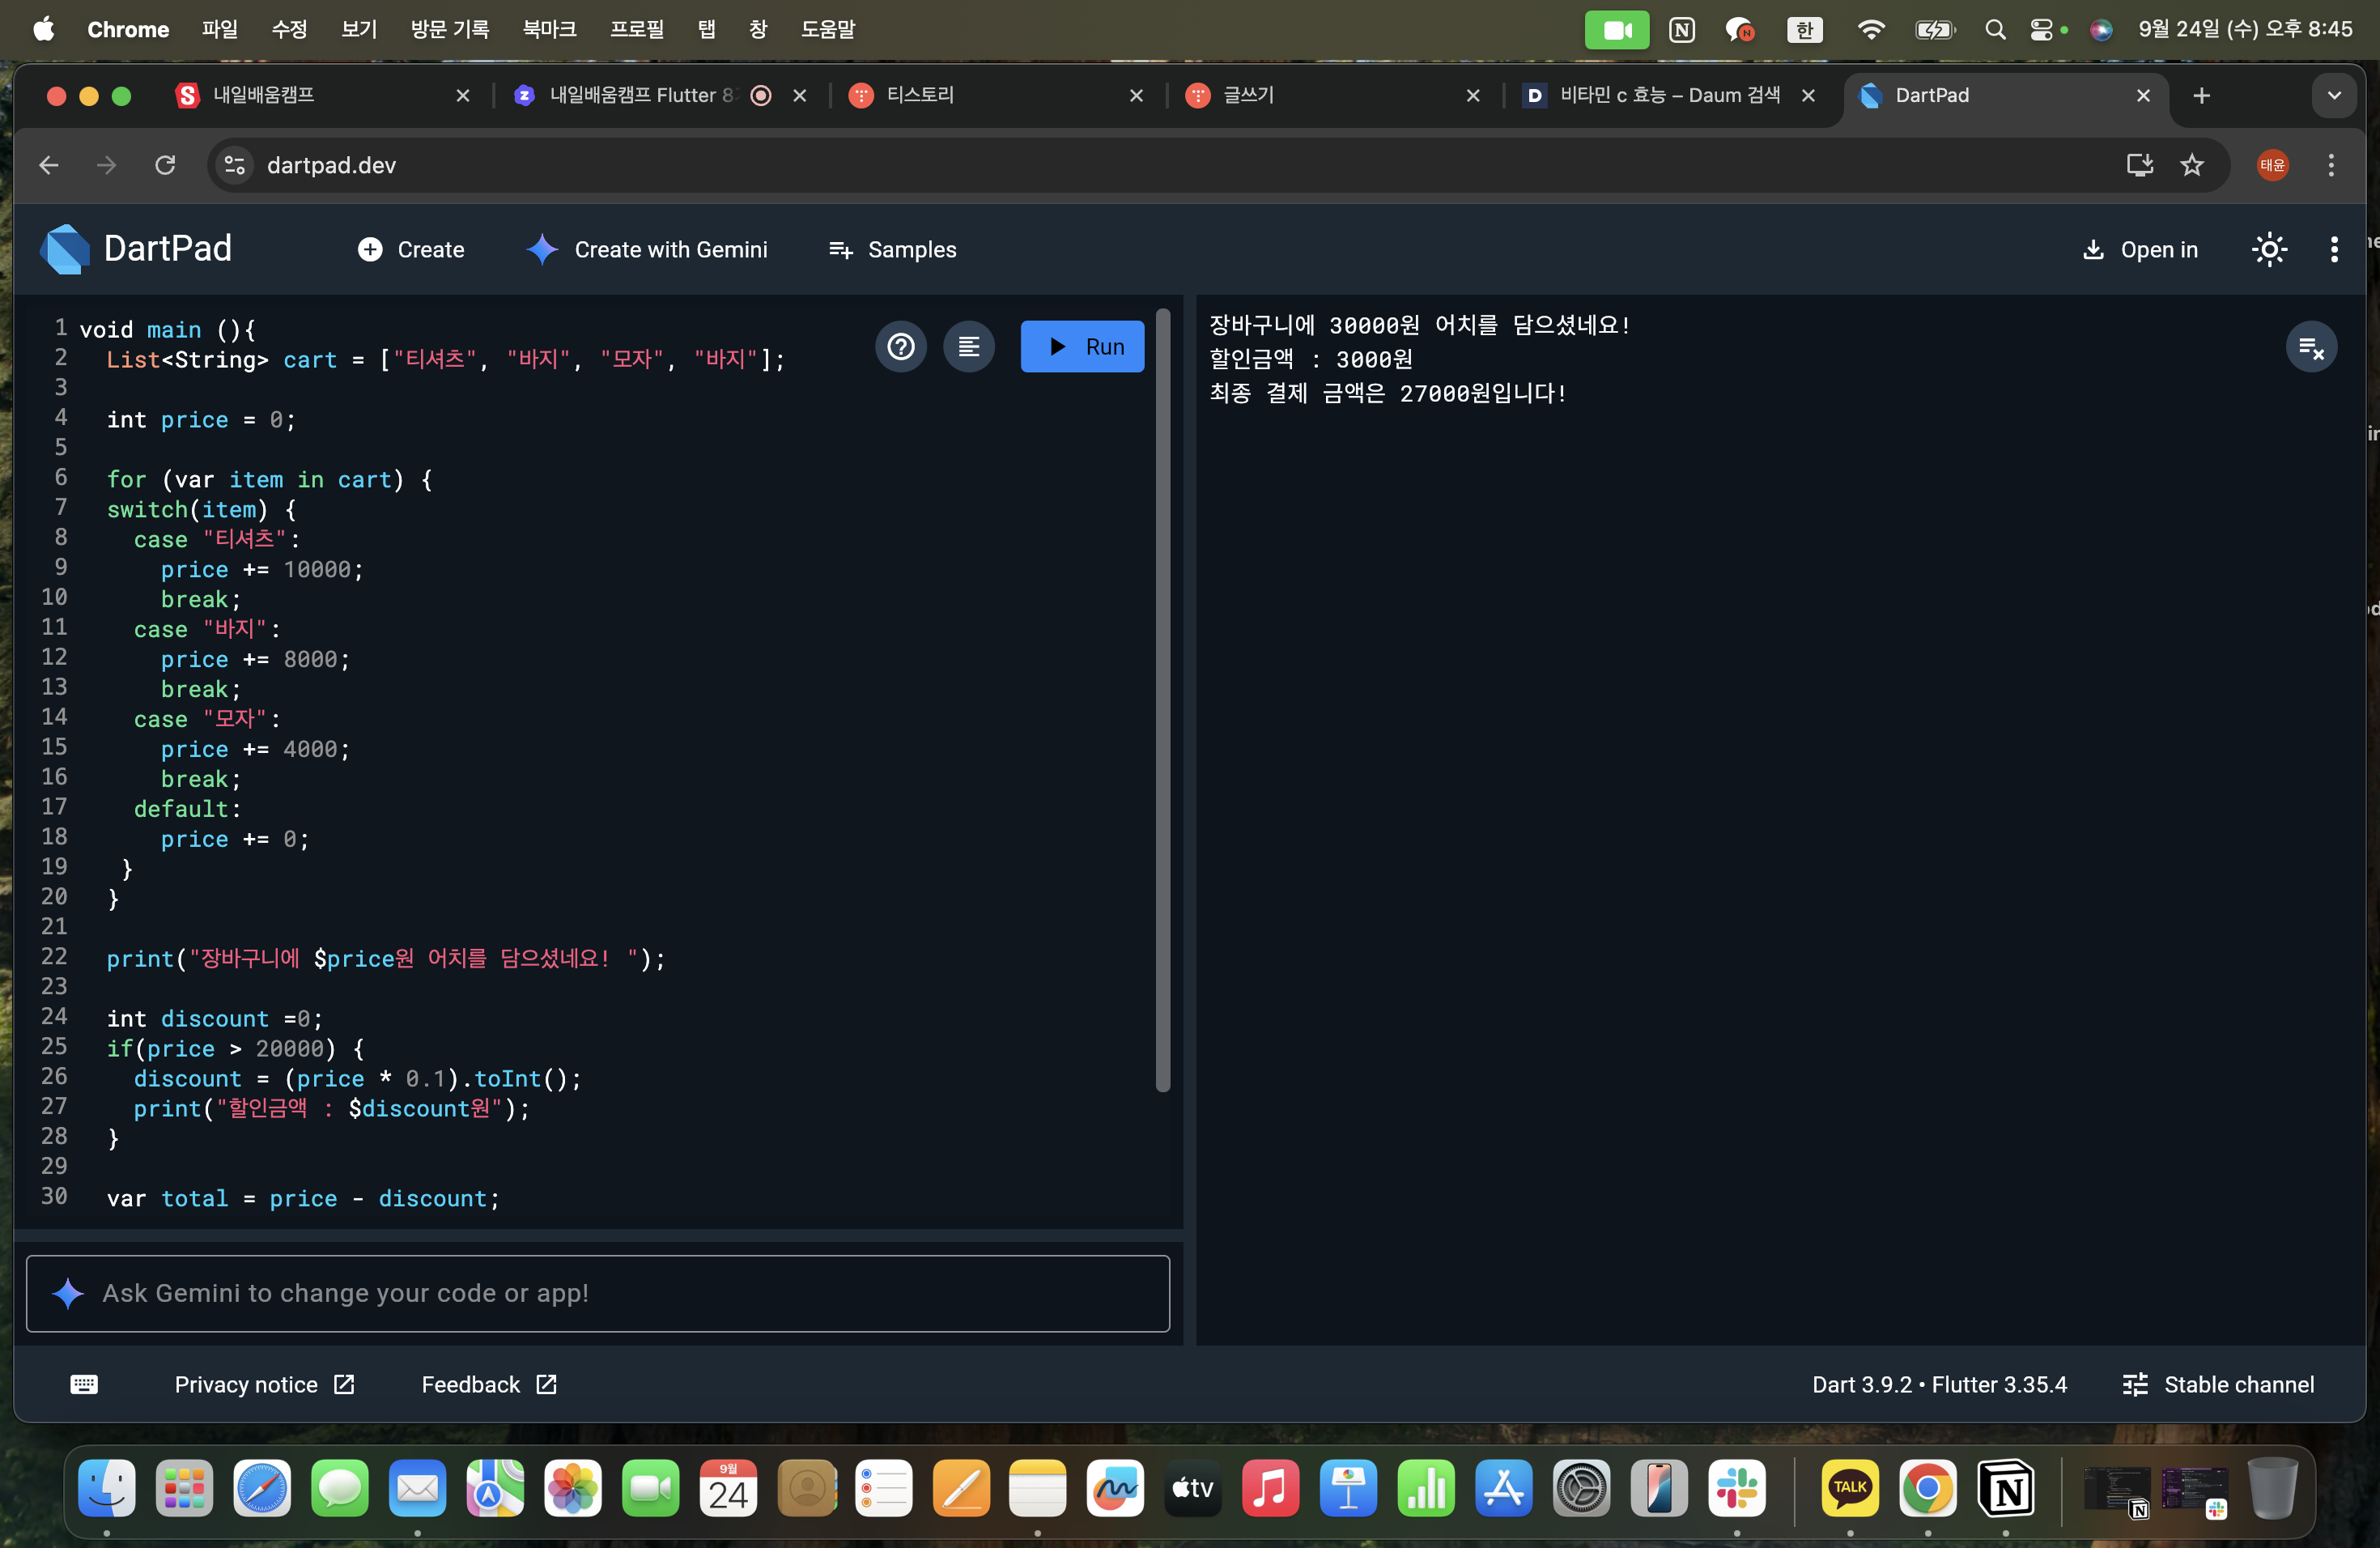Click the Create new pad button
The width and height of the screenshot is (2380, 1548).
coord(411,249)
